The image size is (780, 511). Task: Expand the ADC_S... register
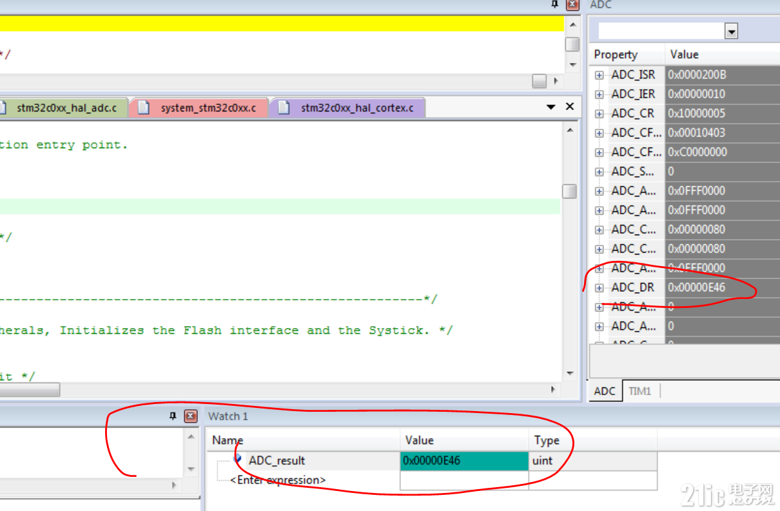click(x=600, y=171)
